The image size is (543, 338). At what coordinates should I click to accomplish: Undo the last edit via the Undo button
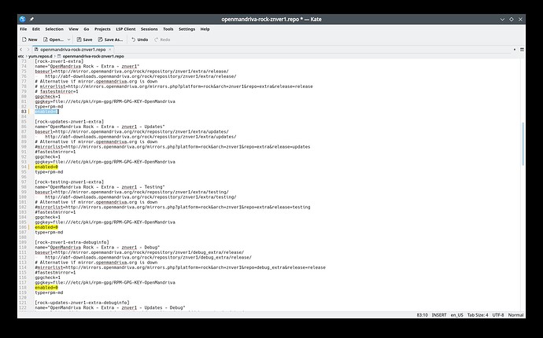139,39
